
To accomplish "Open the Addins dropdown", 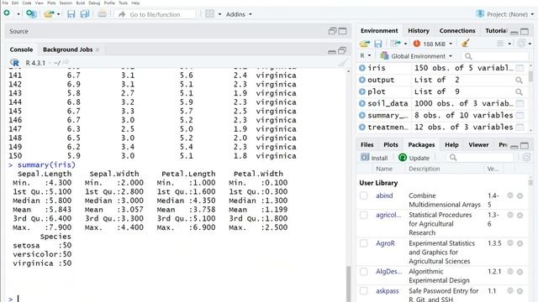I will (239, 14).
